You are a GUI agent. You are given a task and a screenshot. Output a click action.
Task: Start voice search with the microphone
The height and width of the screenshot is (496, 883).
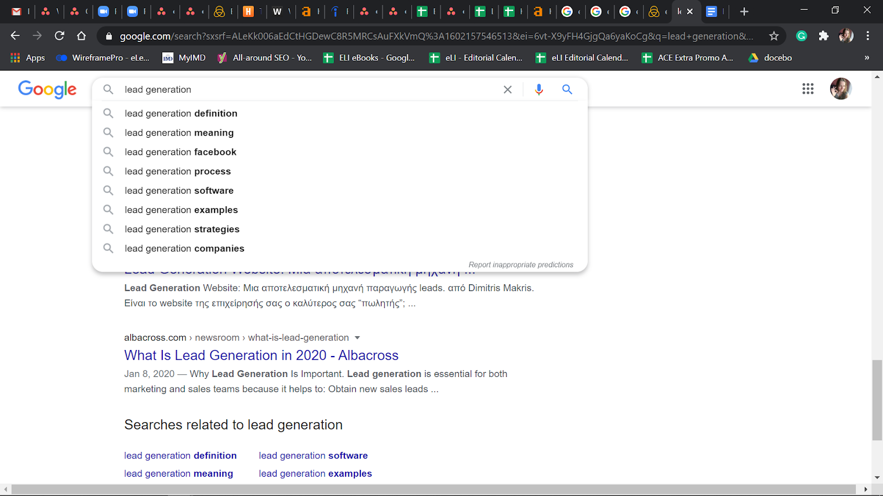(539, 89)
